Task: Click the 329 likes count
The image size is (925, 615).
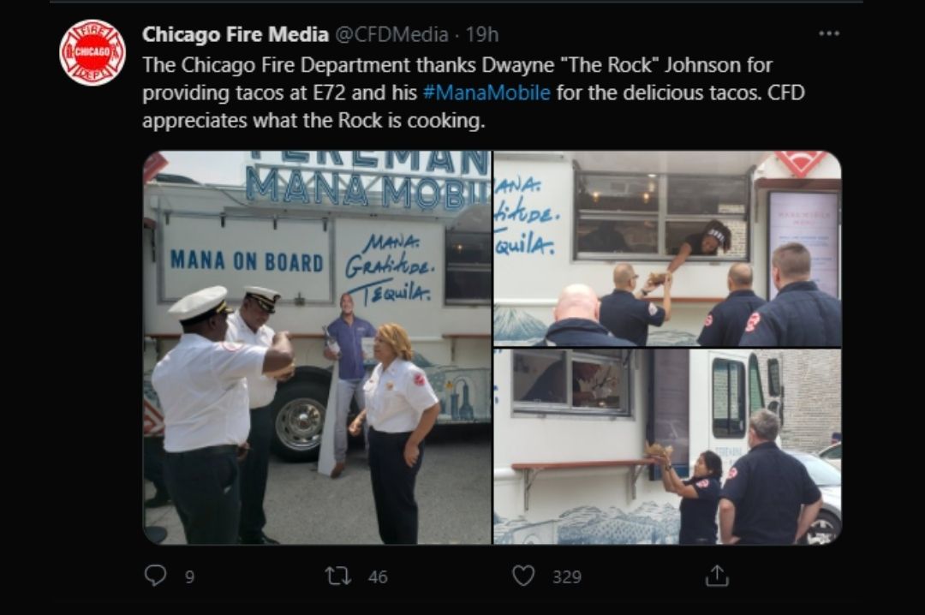Action: [567, 576]
